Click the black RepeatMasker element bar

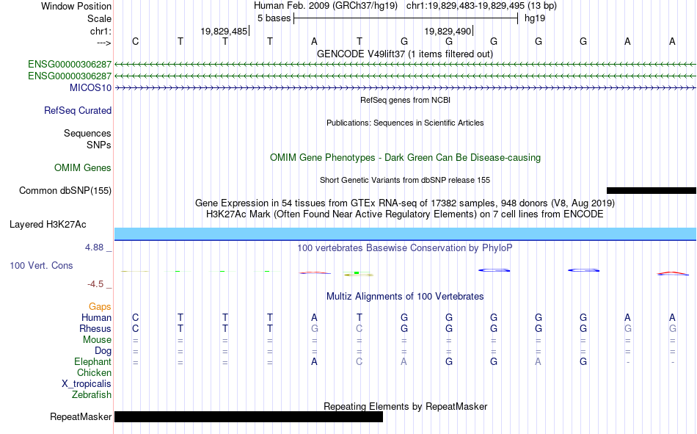click(249, 416)
